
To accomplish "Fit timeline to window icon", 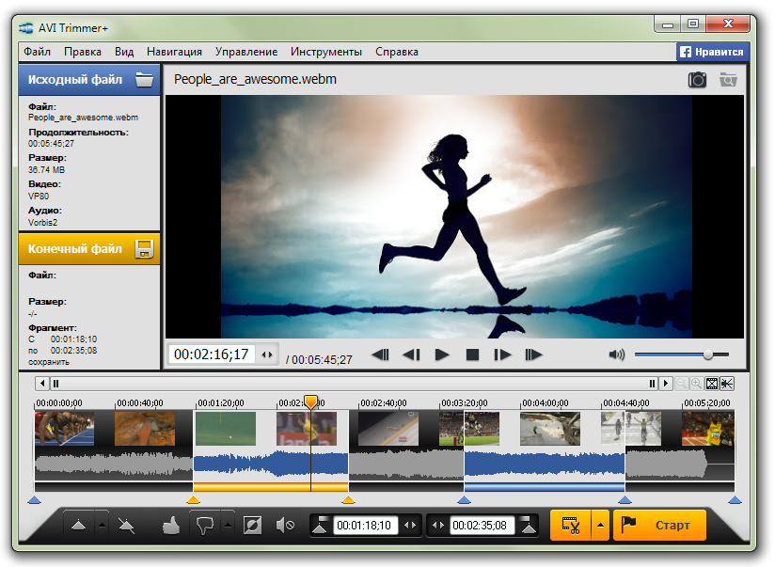I will pyautogui.click(x=712, y=384).
